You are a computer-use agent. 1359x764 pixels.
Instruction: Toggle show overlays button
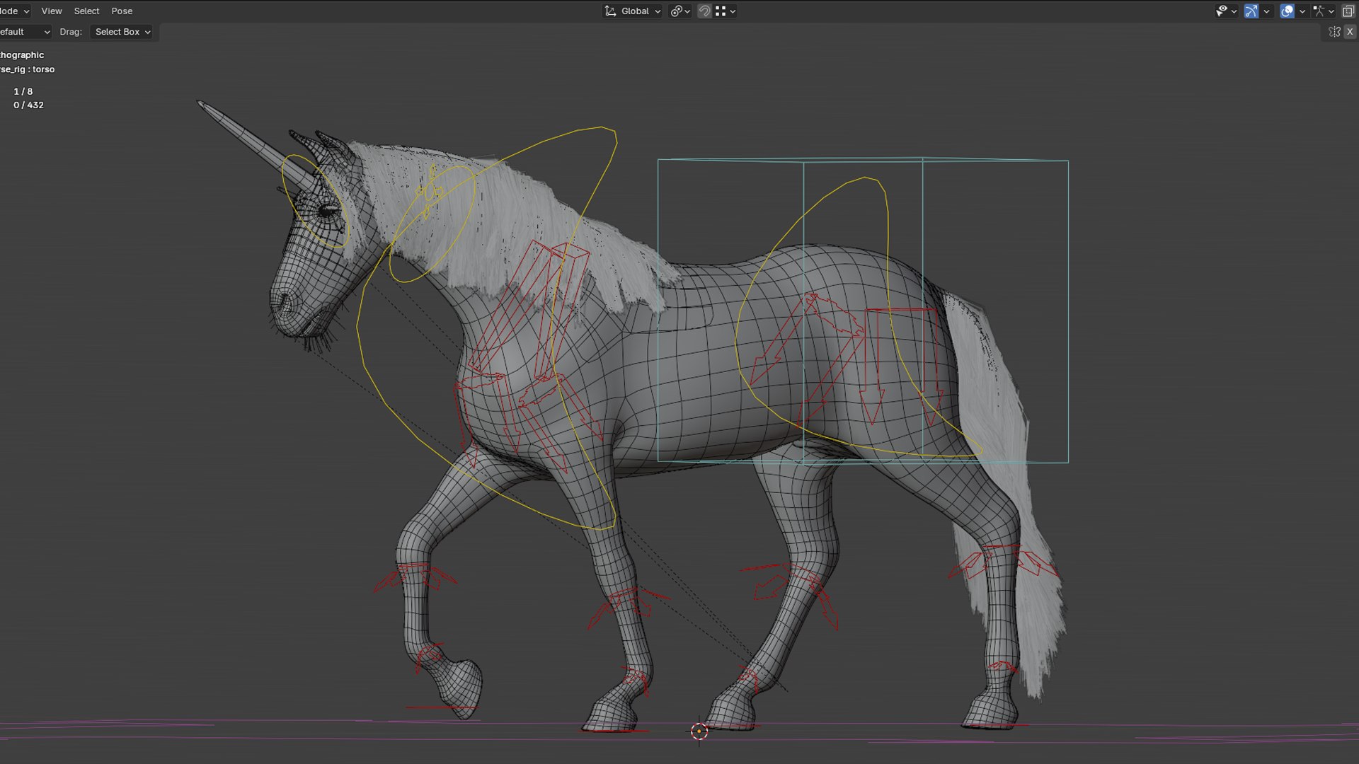[x=1288, y=11]
